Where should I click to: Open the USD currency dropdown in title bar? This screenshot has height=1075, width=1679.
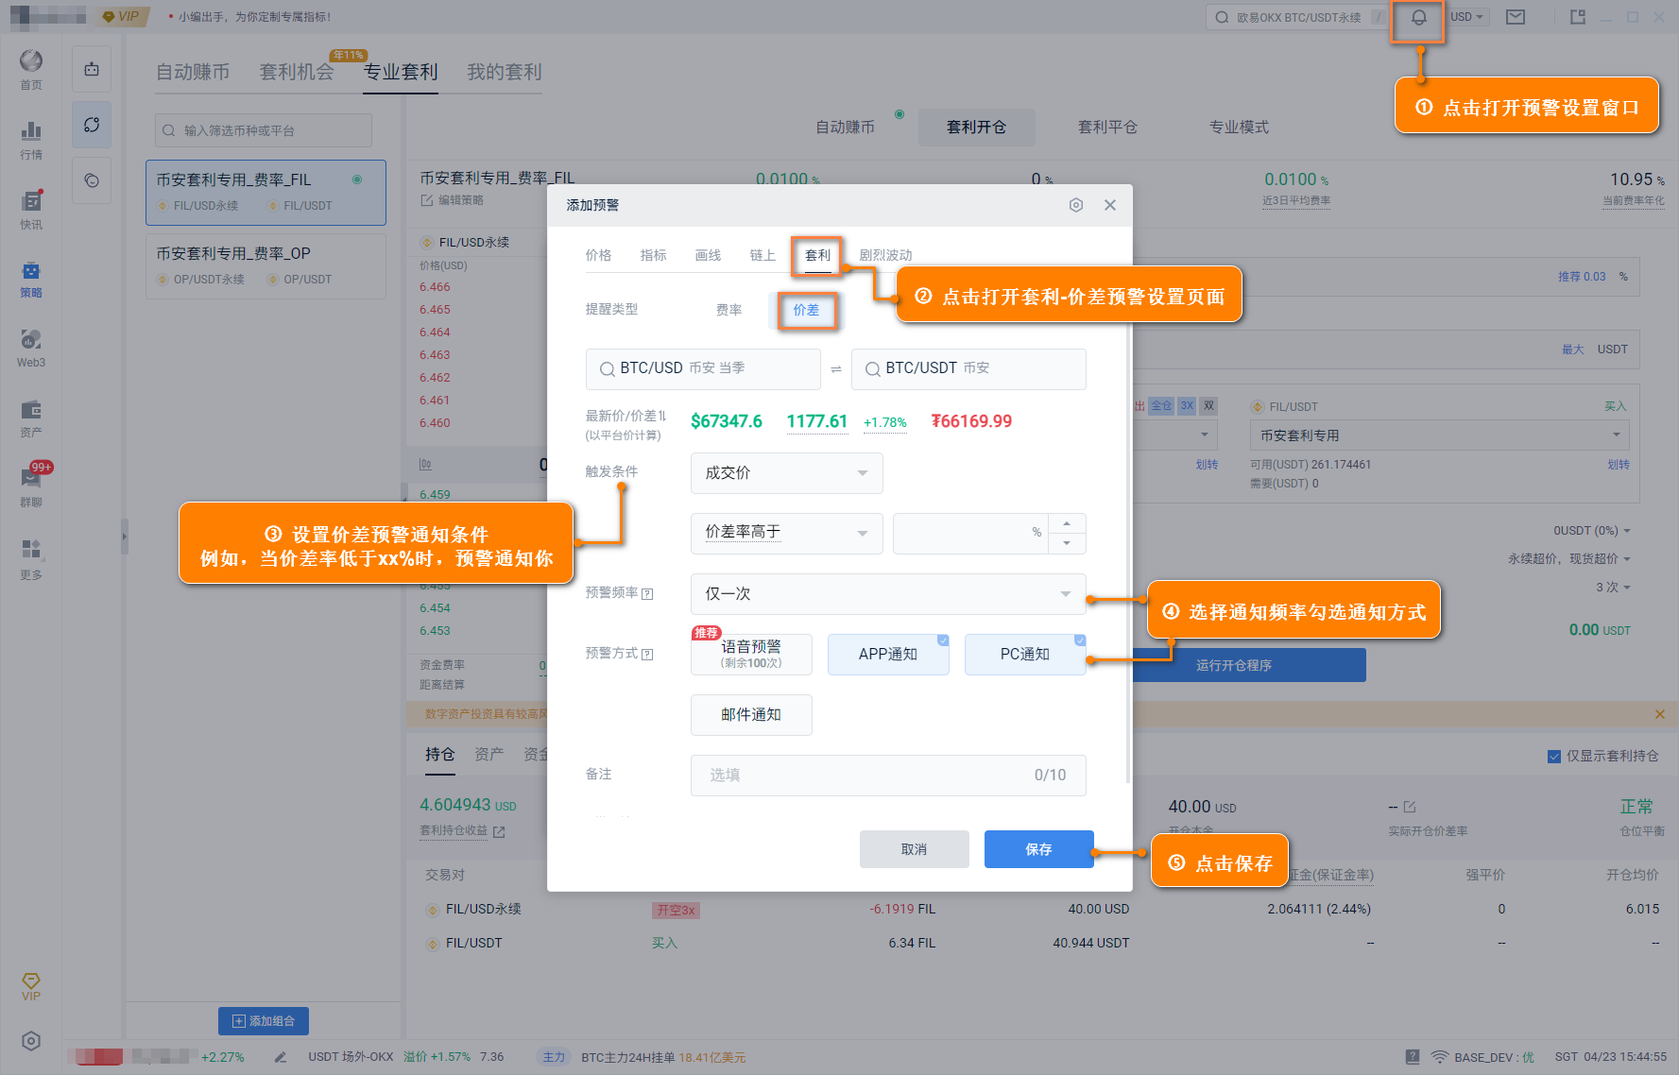(1467, 17)
